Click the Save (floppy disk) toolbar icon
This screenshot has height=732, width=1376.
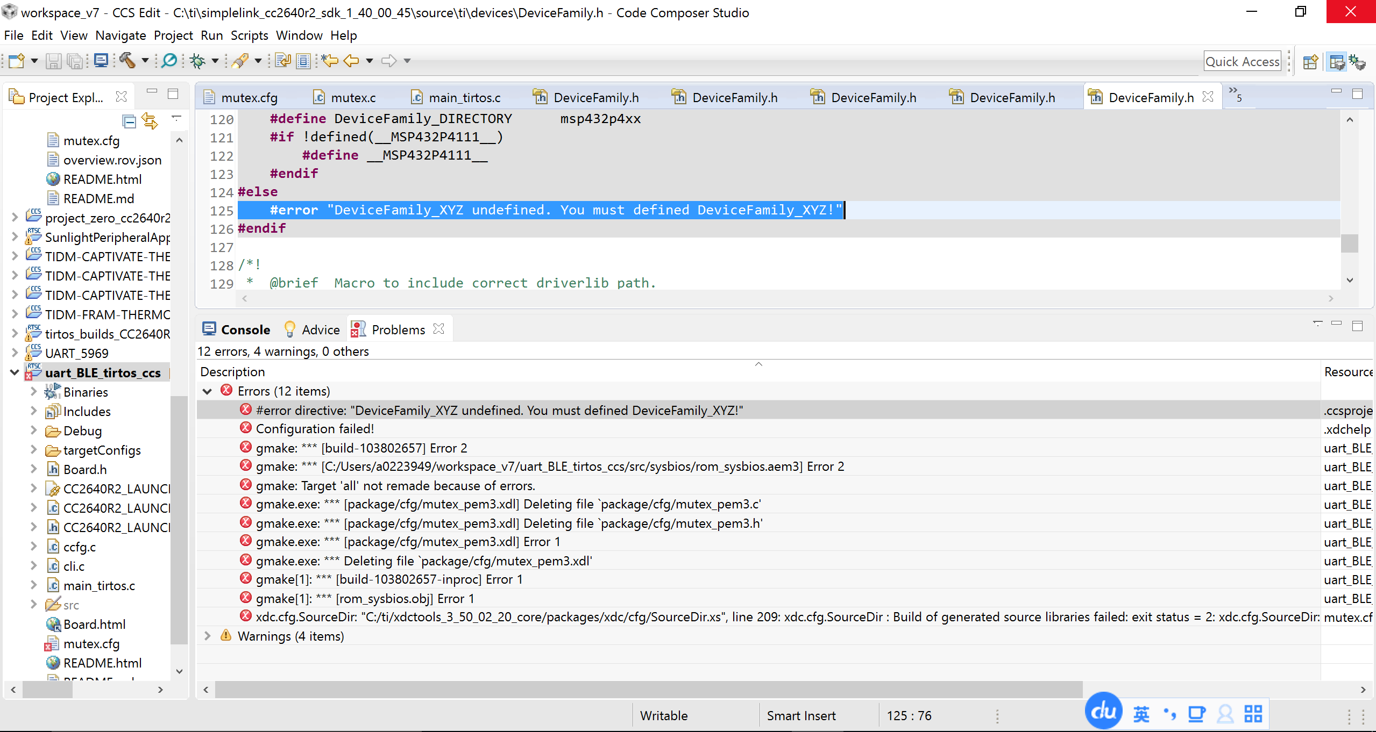tap(53, 61)
